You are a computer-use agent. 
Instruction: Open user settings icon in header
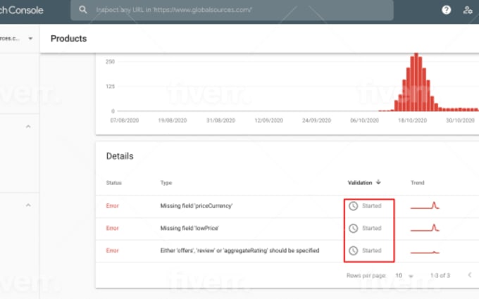point(468,10)
